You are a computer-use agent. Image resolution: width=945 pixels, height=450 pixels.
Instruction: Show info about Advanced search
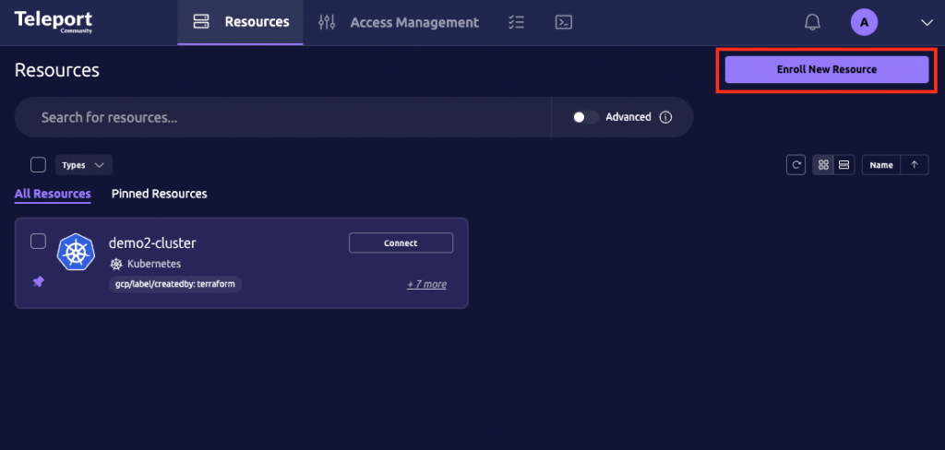(x=665, y=117)
